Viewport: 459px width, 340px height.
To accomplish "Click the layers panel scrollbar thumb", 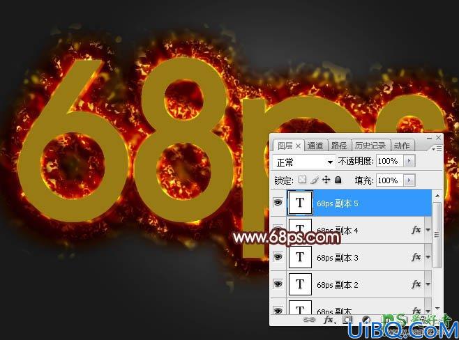I will 437,235.
